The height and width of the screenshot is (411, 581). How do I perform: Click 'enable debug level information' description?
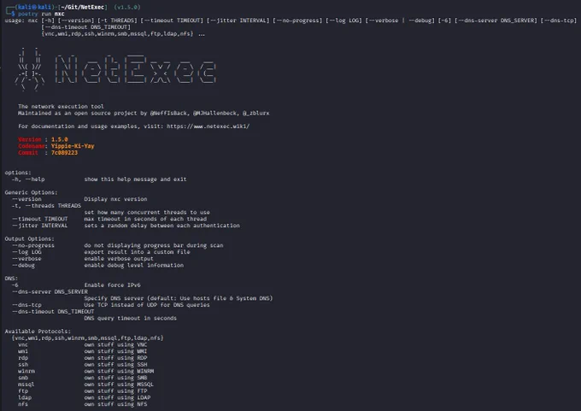134,266
